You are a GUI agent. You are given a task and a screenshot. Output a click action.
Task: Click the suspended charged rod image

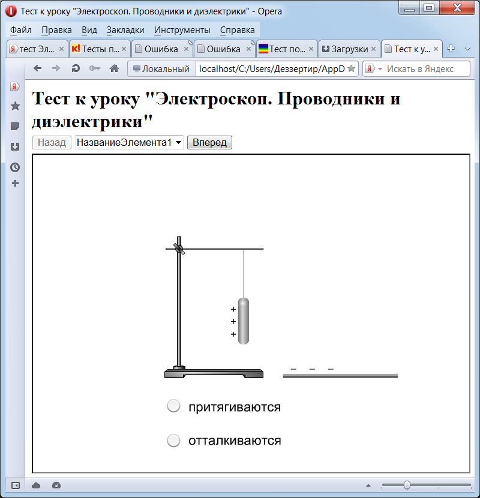[244, 321]
